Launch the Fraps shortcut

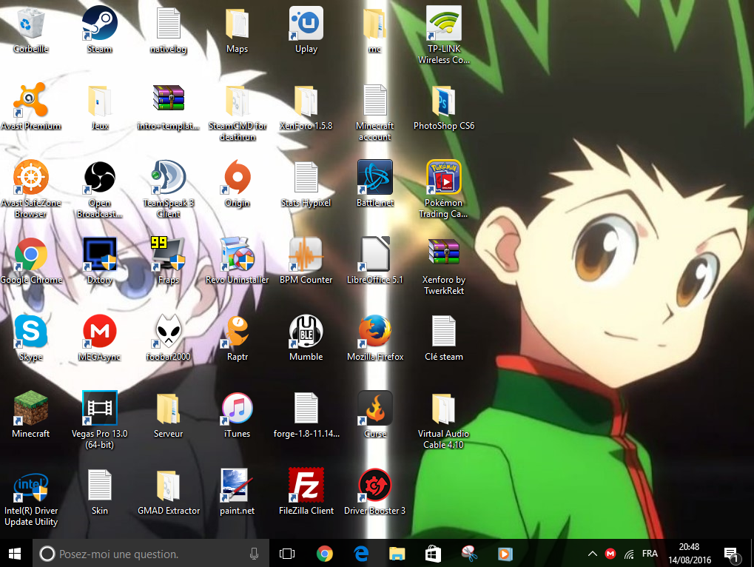168,254
